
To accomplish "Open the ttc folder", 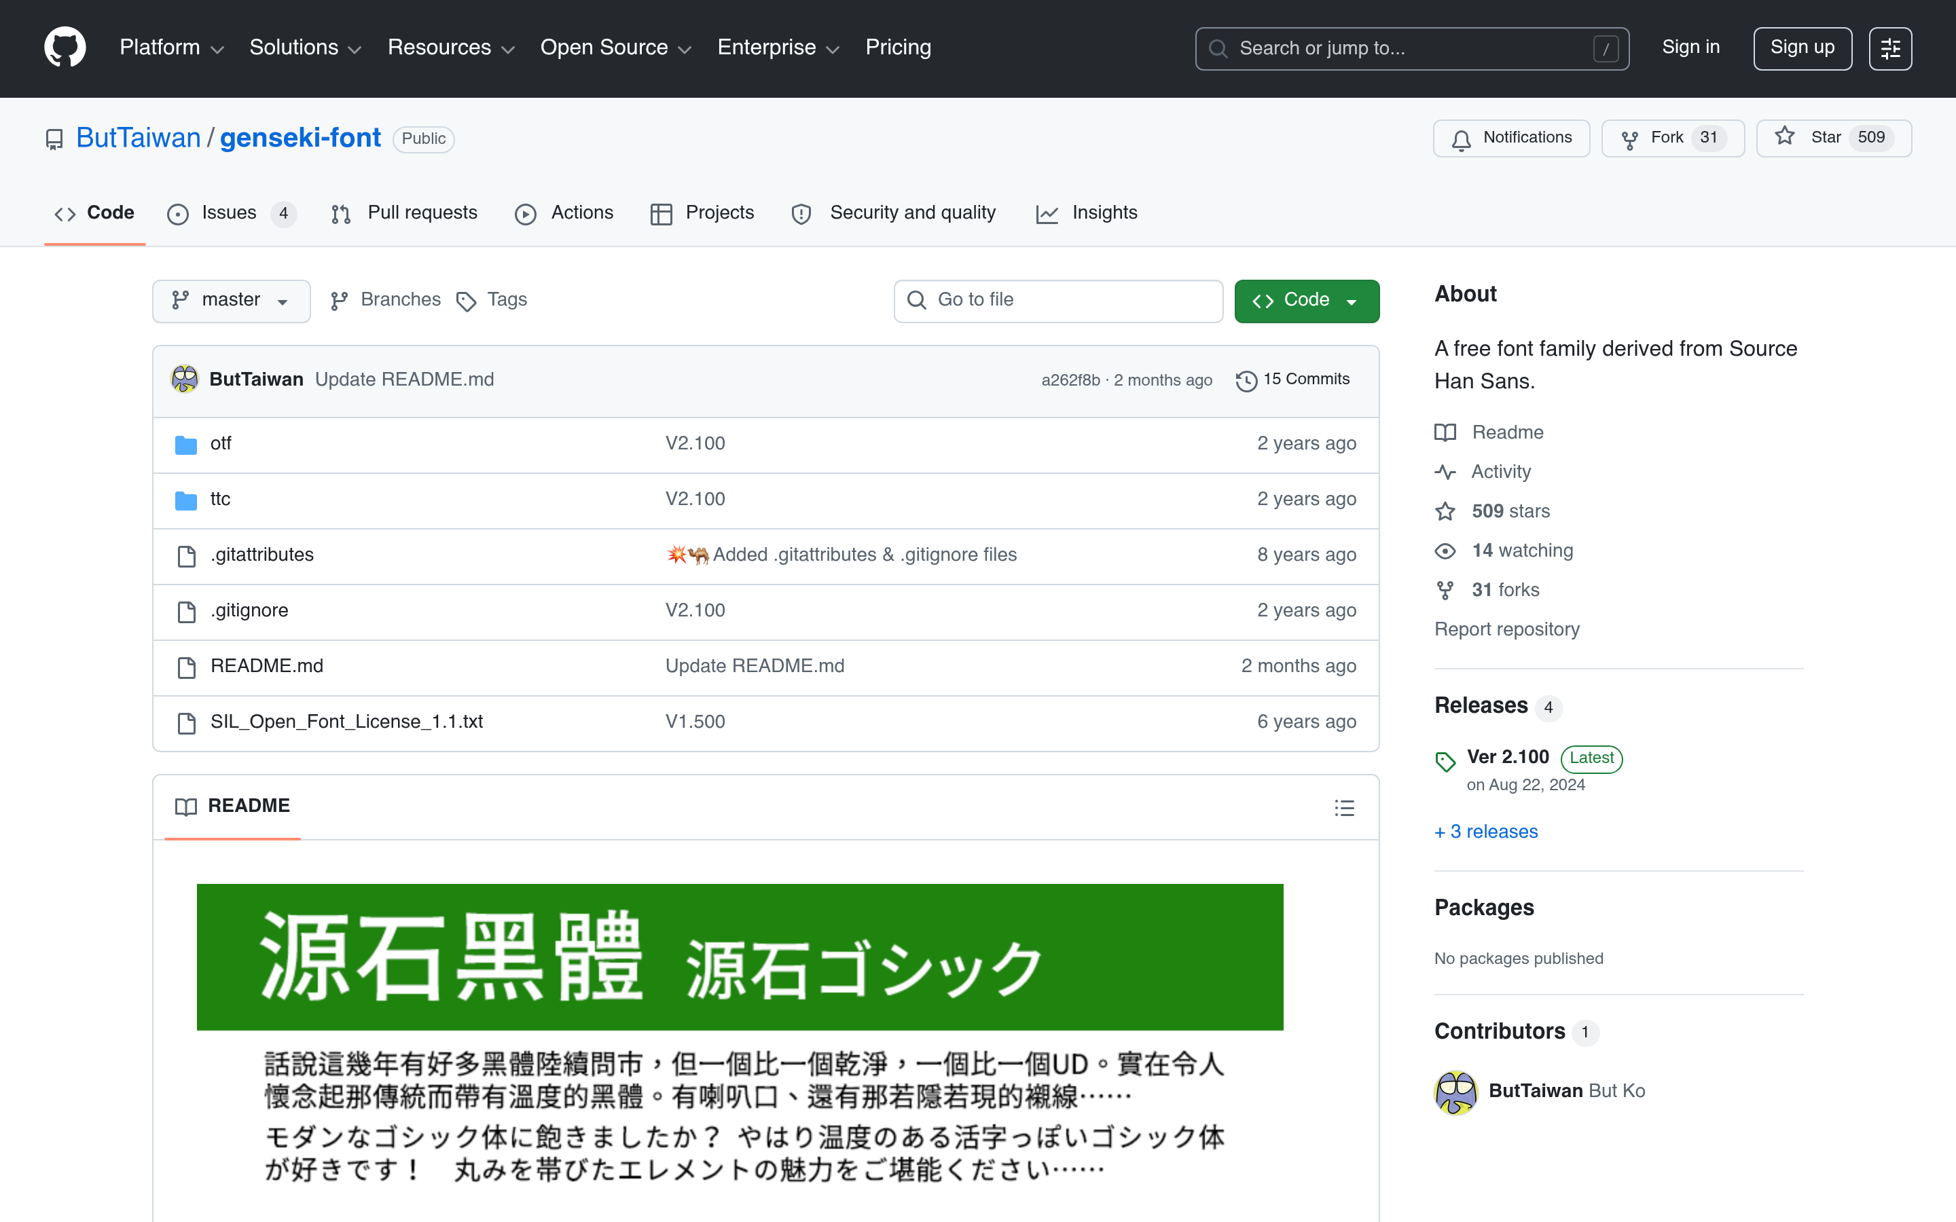I will tap(220, 500).
